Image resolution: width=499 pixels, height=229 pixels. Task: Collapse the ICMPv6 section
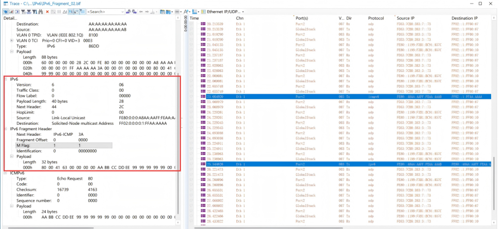coord(6,173)
